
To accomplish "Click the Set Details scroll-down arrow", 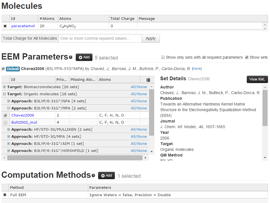I will [x=265, y=158].
